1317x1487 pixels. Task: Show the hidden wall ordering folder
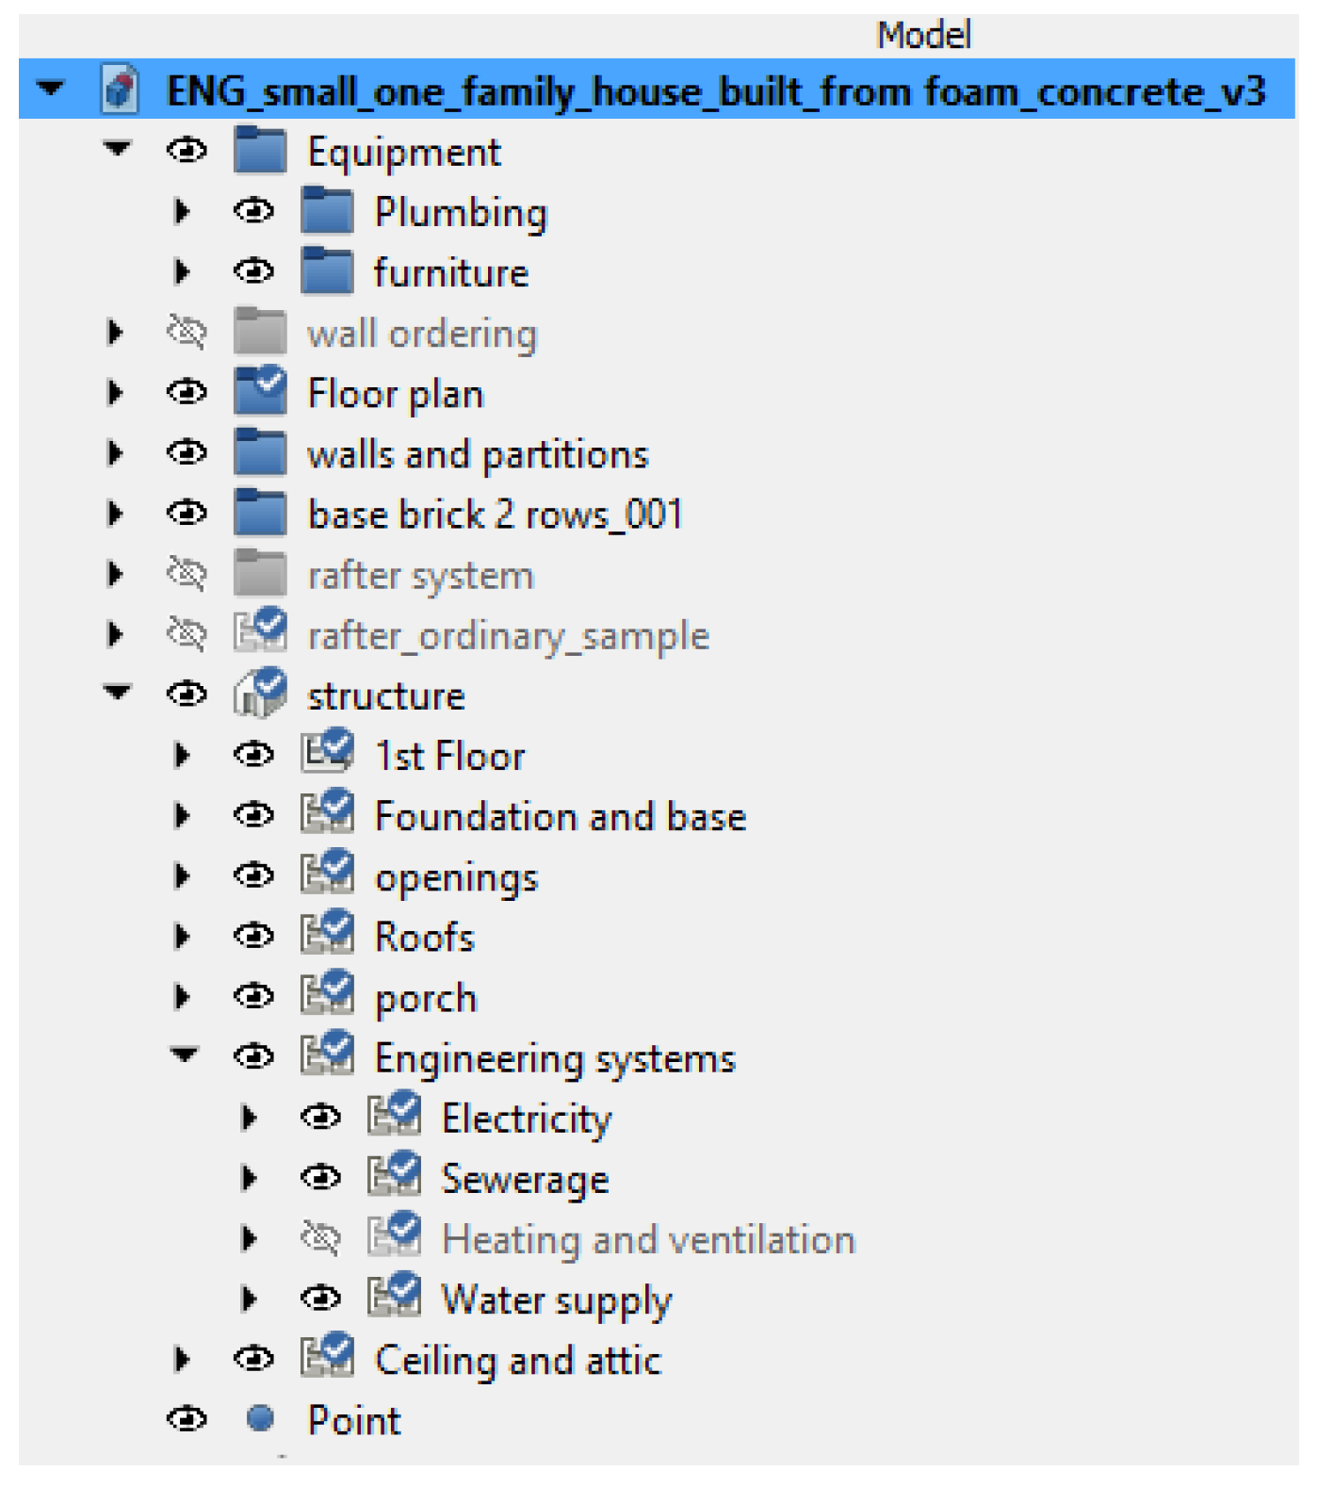click(x=187, y=332)
